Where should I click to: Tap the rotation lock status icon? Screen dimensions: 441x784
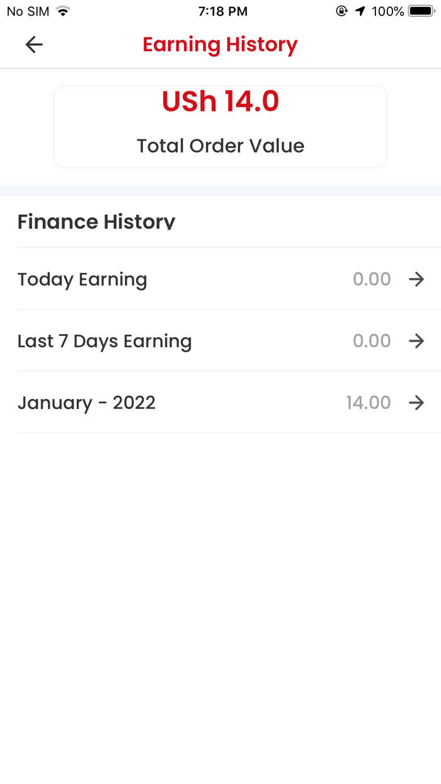(342, 11)
